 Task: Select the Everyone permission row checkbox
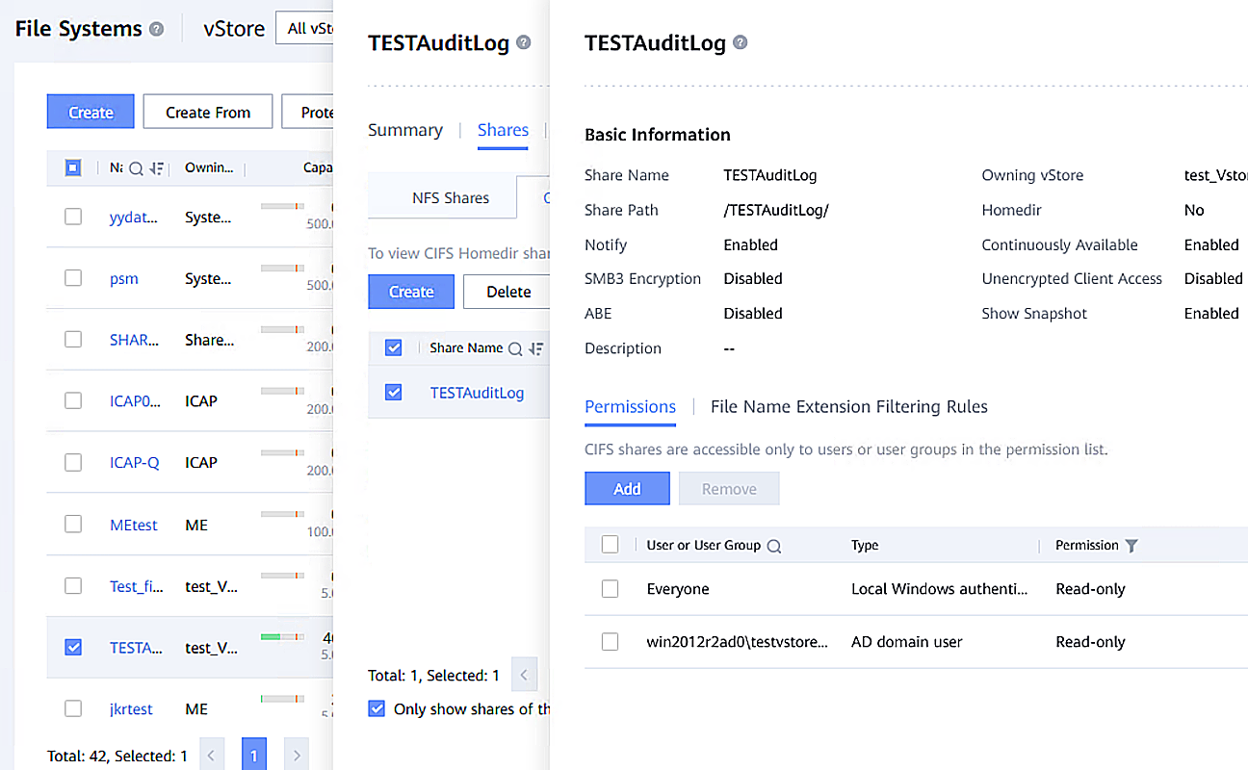[x=610, y=588]
